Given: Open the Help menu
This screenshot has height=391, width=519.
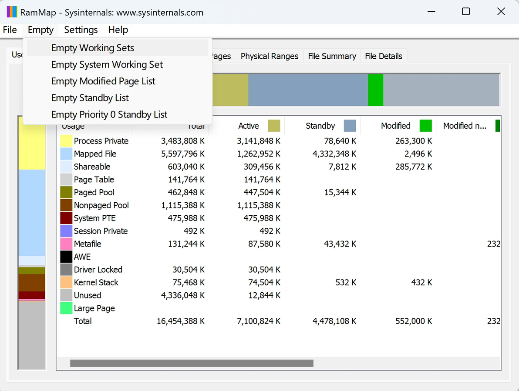Looking at the screenshot, I should pos(118,30).
